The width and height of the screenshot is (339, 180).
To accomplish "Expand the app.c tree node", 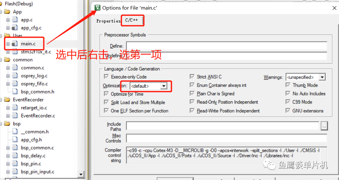I will coord(8,20).
